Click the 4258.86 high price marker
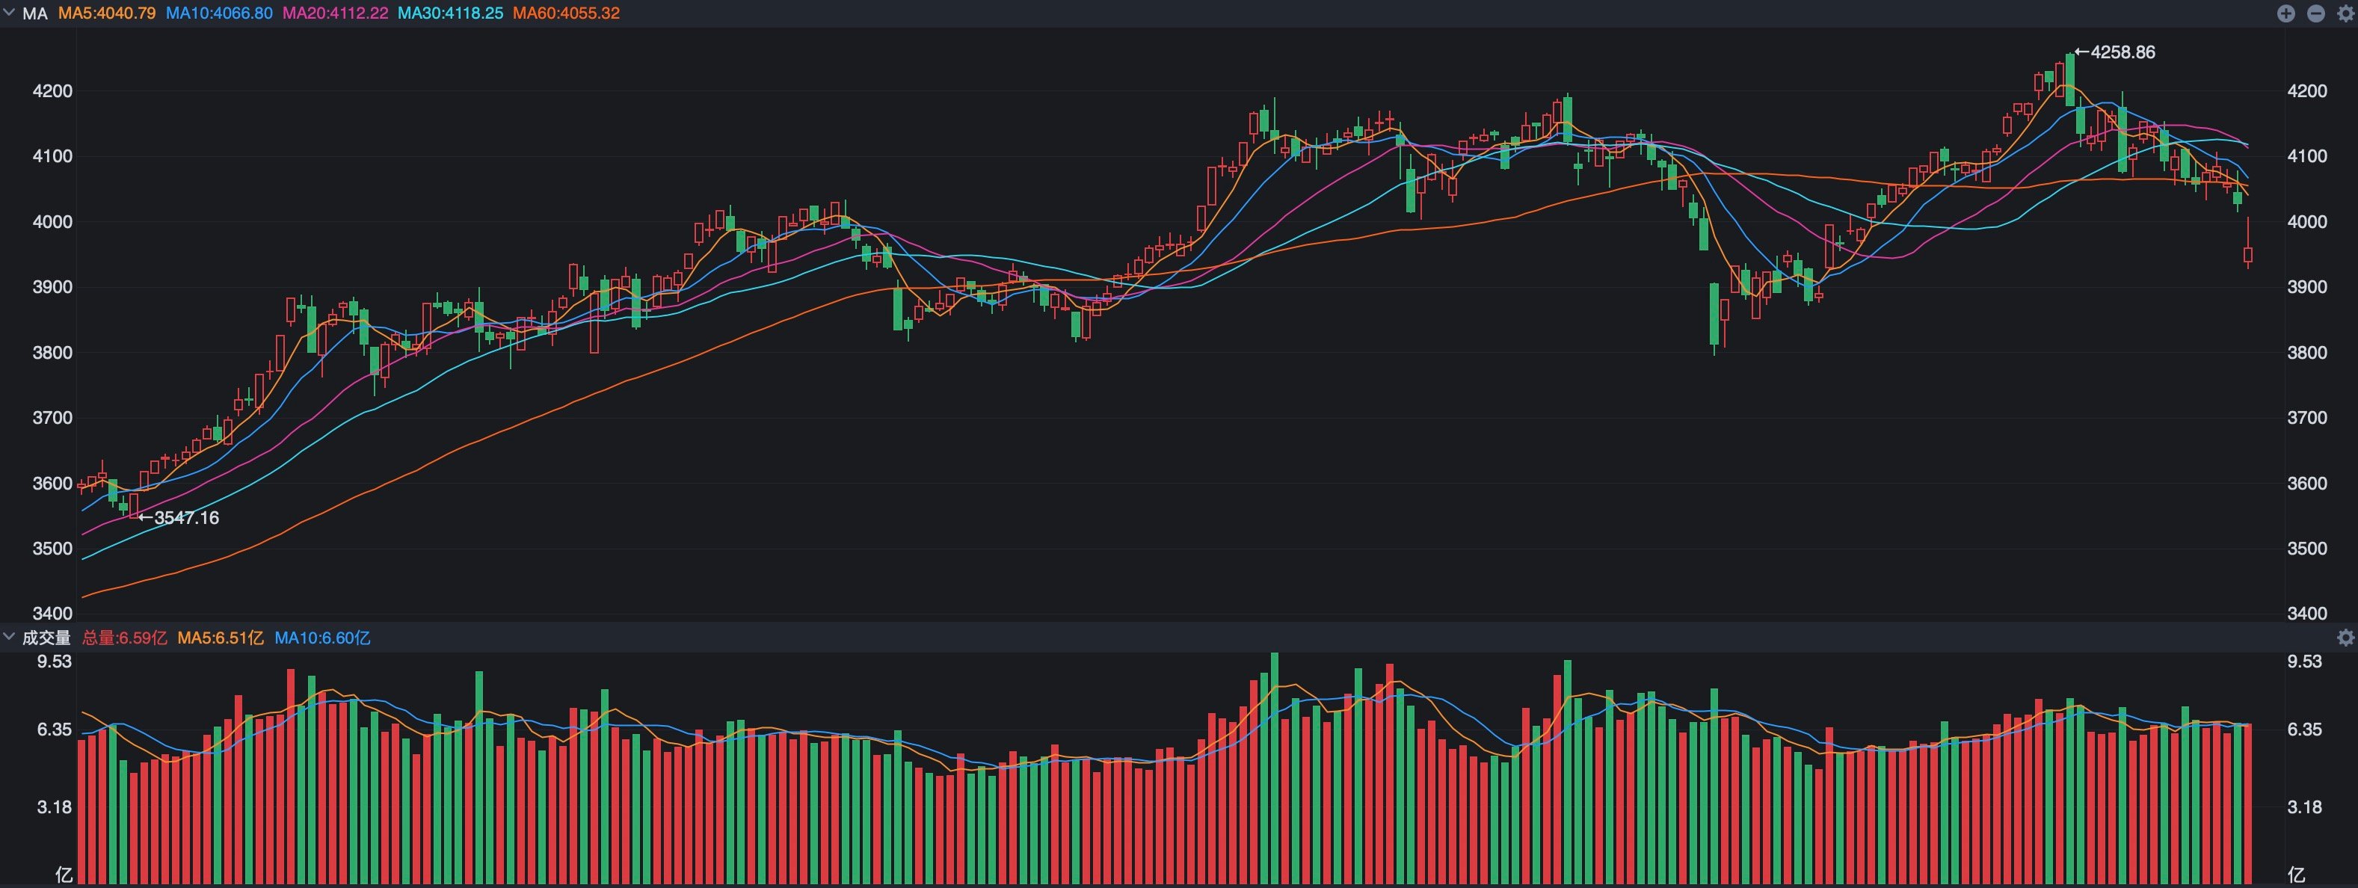Image resolution: width=2358 pixels, height=888 pixels. pos(2114,52)
